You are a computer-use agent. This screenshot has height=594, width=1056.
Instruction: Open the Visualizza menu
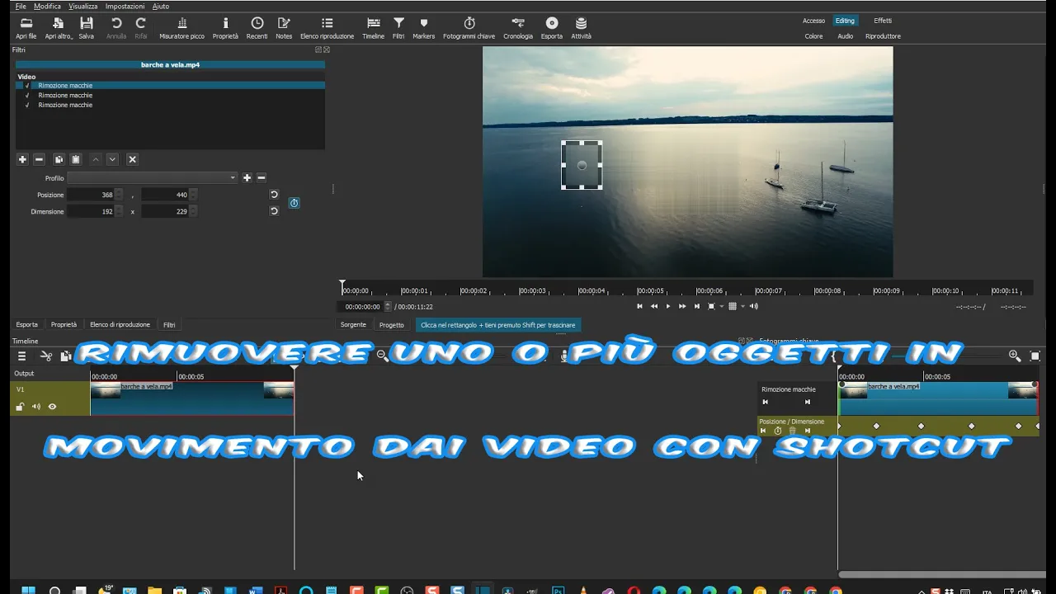83,6
